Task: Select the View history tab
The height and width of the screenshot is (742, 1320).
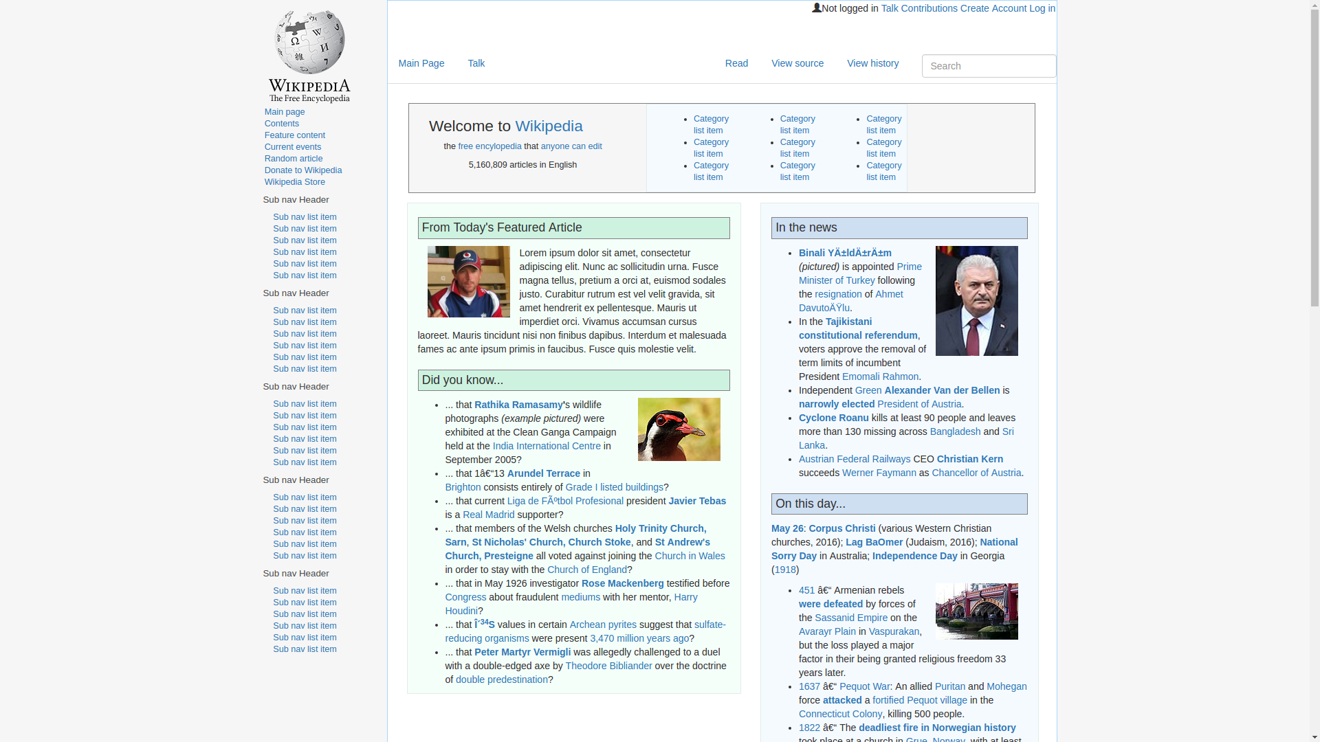Action: click(x=873, y=63)
